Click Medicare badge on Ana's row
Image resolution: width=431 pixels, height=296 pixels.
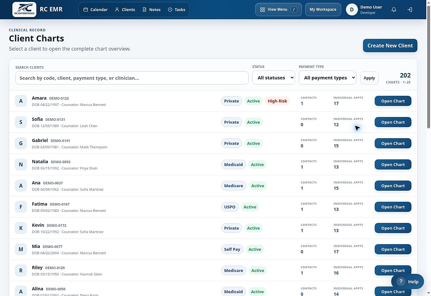(x=233, y=186)
